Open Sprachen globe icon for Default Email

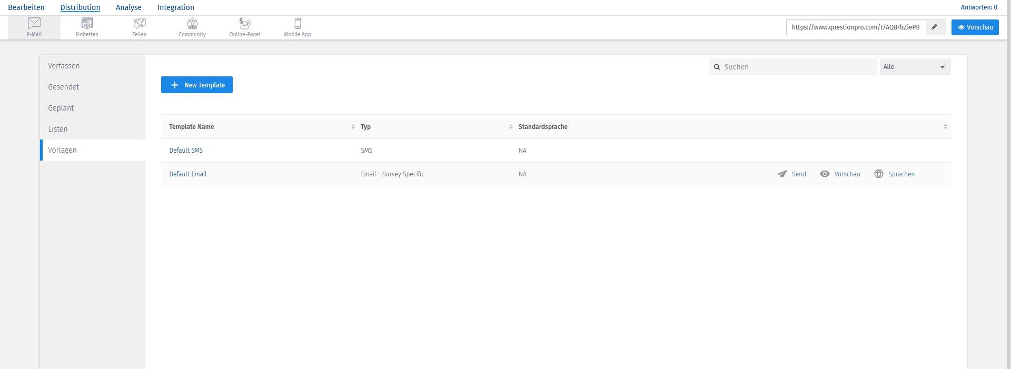(879, 174)
